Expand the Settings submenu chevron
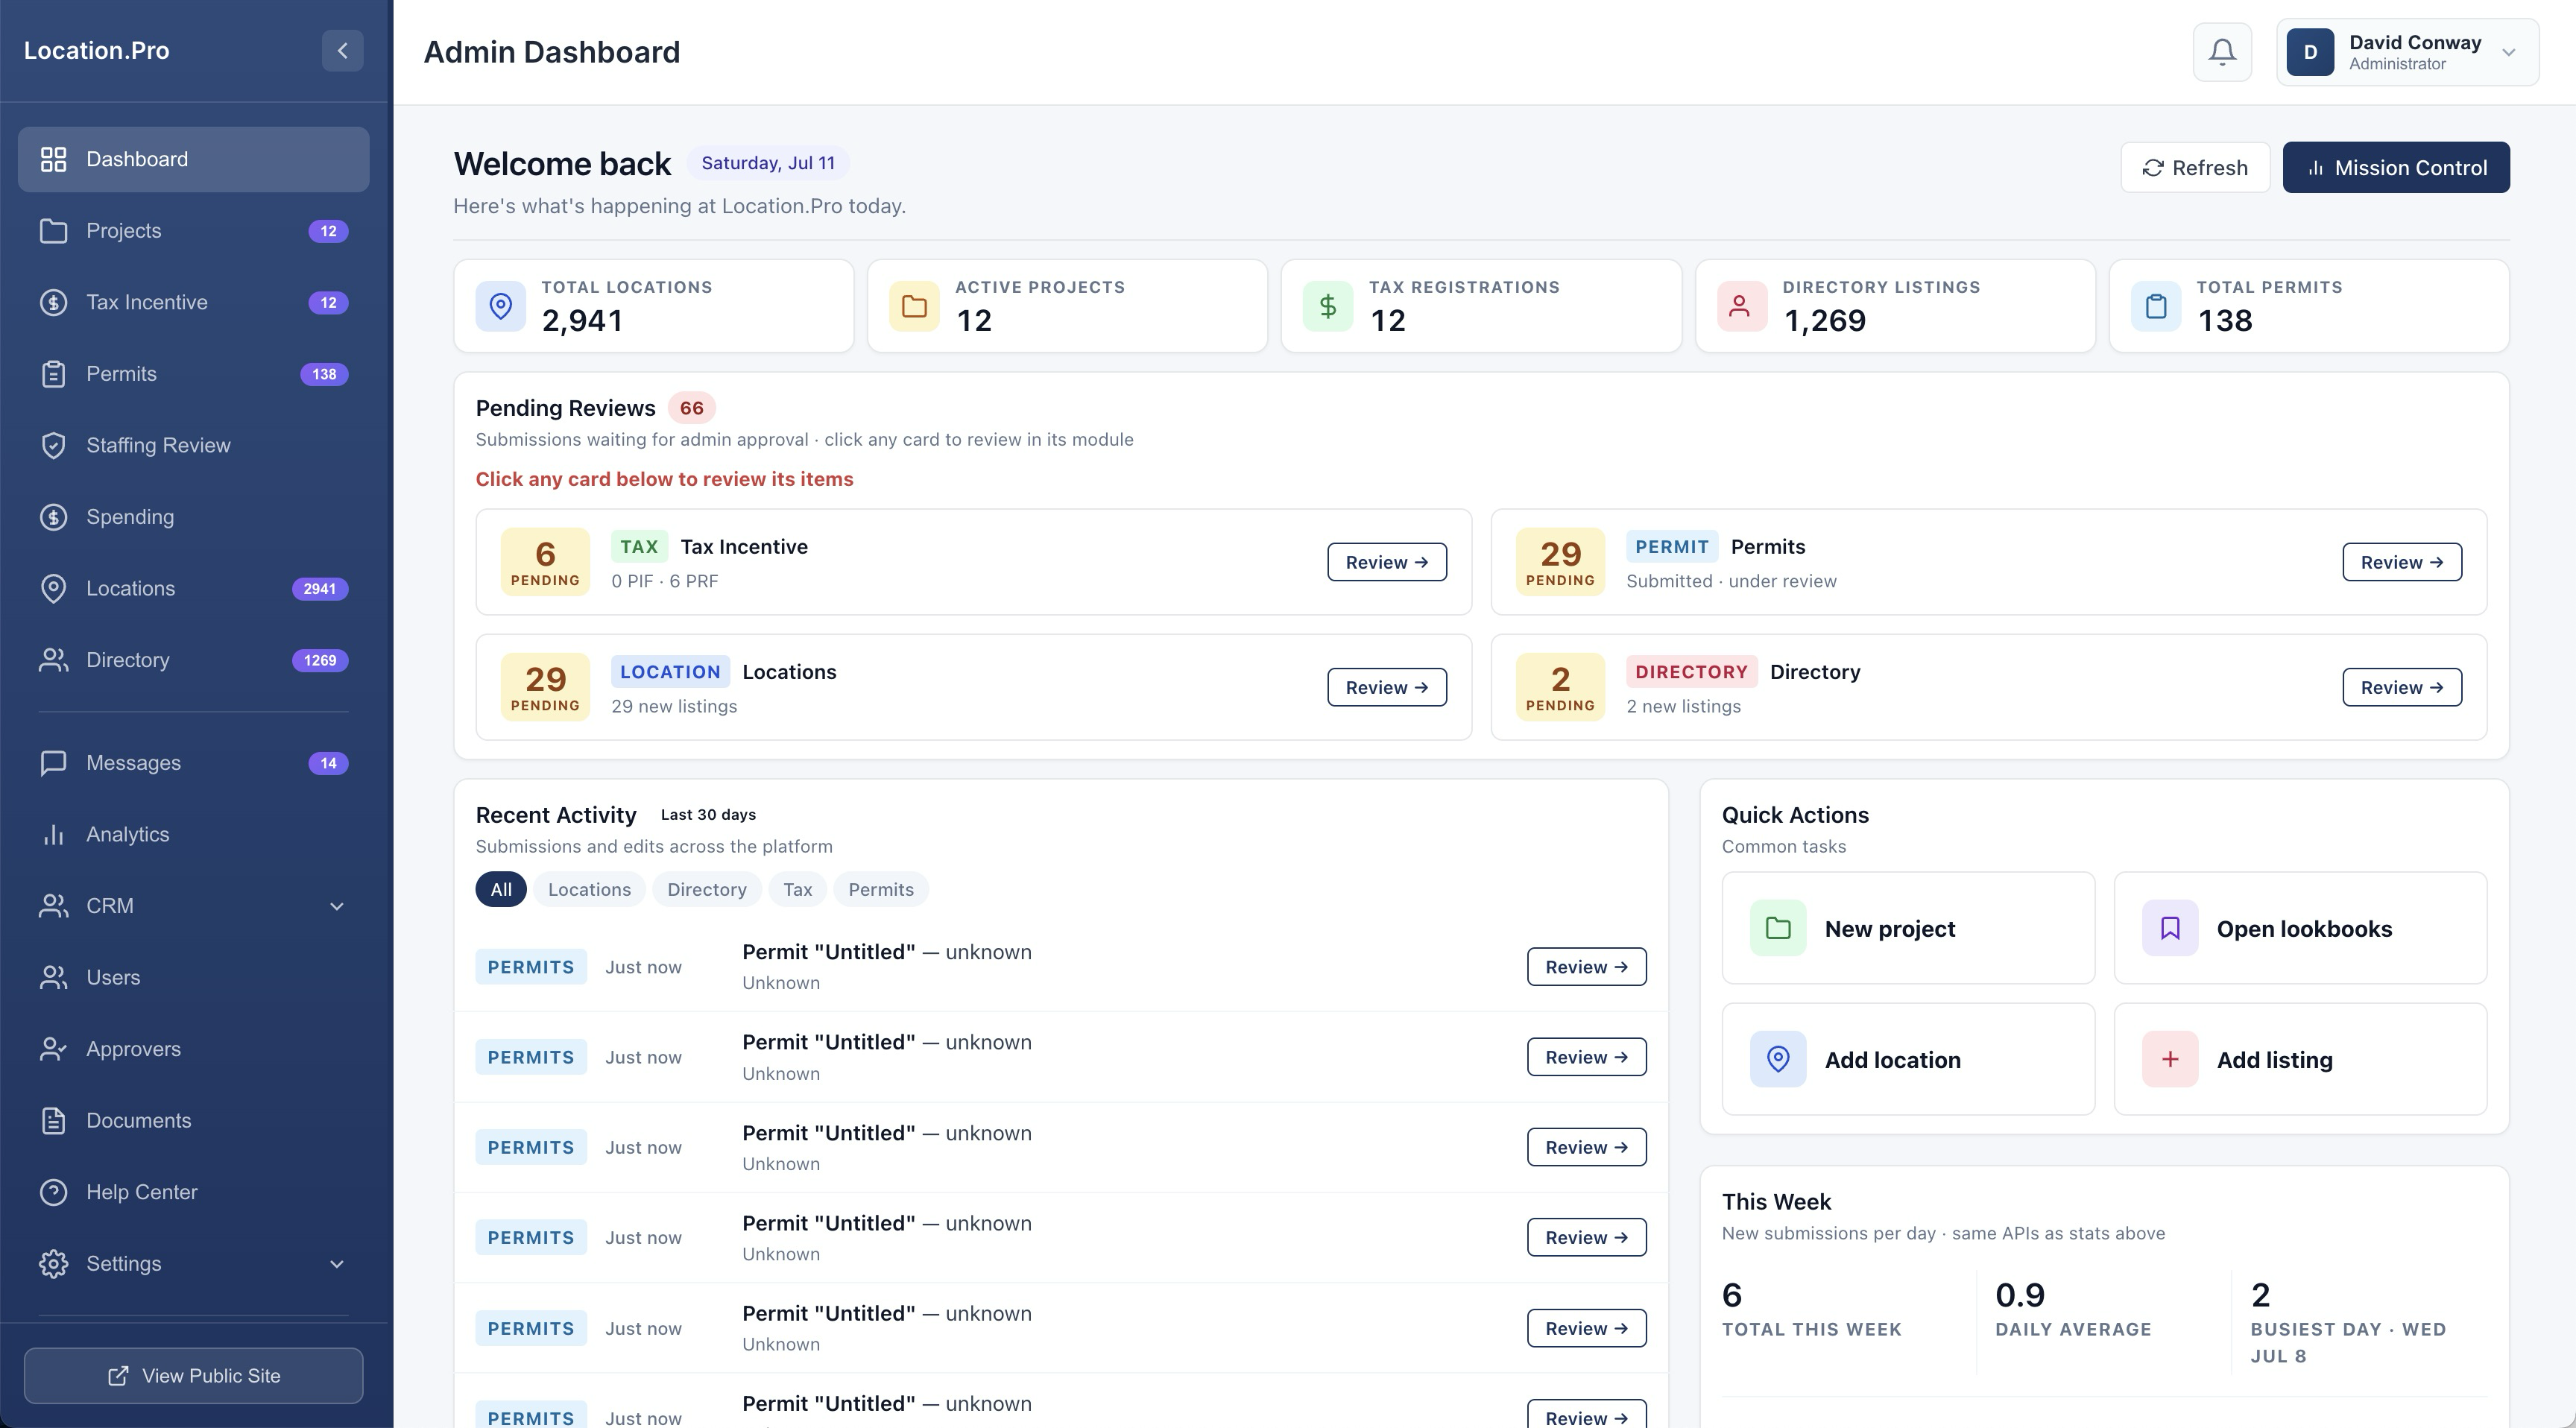The height and width of the screenshot is (1428, 2576). point(337,1264)
